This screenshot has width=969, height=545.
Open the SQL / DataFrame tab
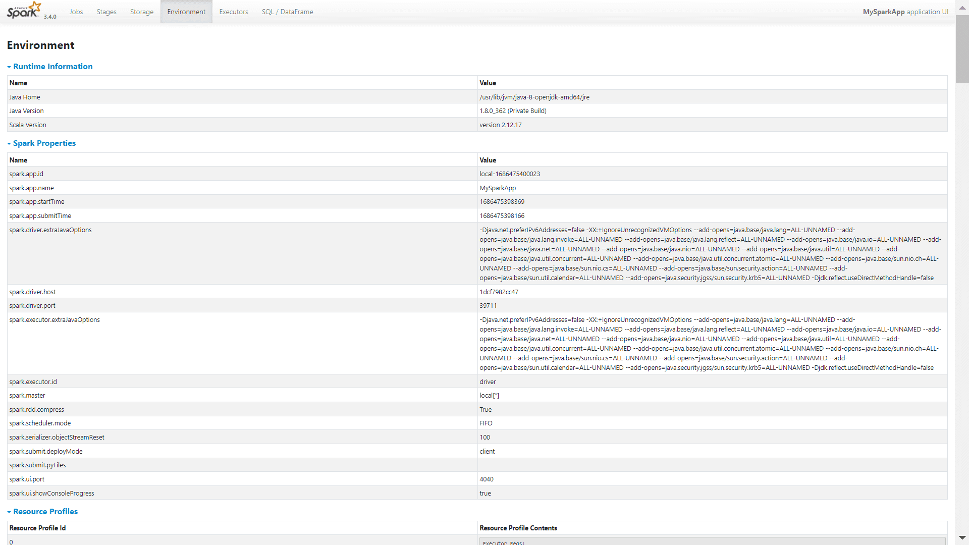[x=287, y=12]
